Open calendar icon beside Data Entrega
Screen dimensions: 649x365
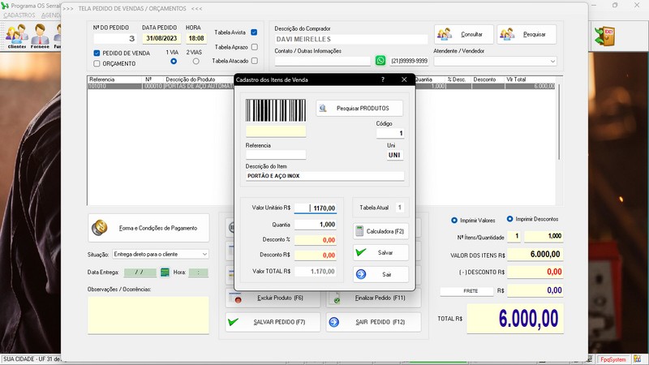[x=165, y=273]
